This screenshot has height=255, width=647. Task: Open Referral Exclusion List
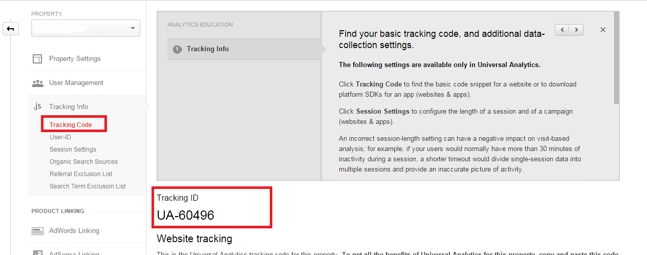(x=81, y=174)
